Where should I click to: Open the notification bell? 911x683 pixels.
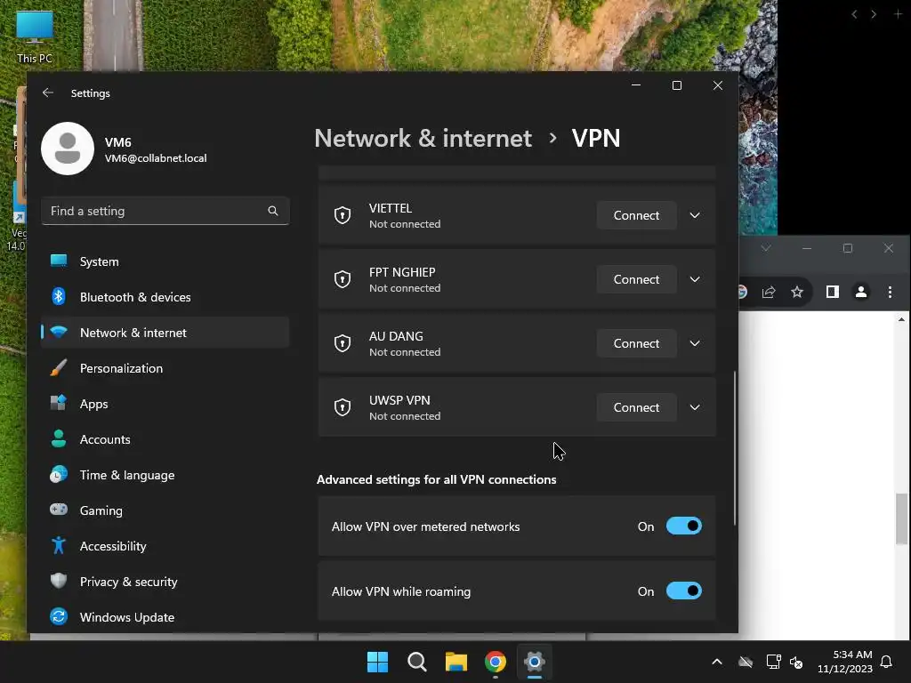click(886, 662)
